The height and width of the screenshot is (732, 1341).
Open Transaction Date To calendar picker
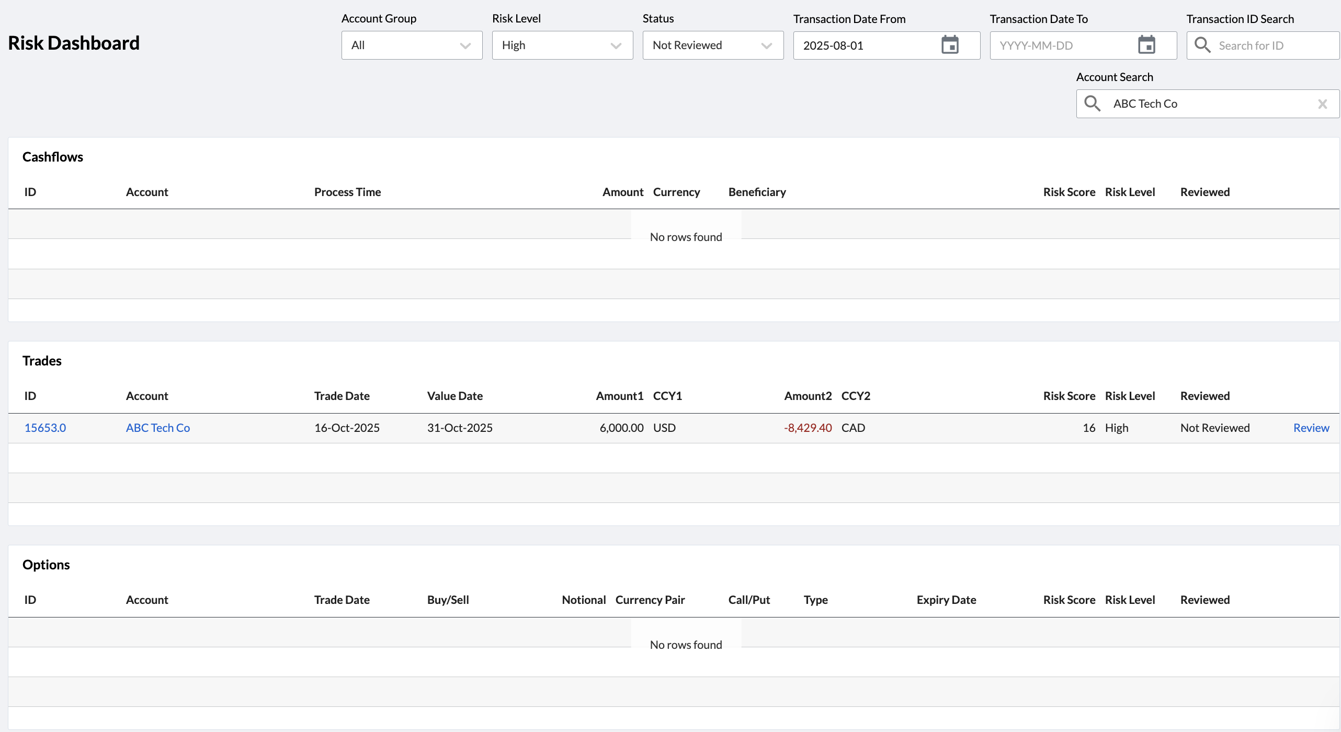pos(1146,45)
